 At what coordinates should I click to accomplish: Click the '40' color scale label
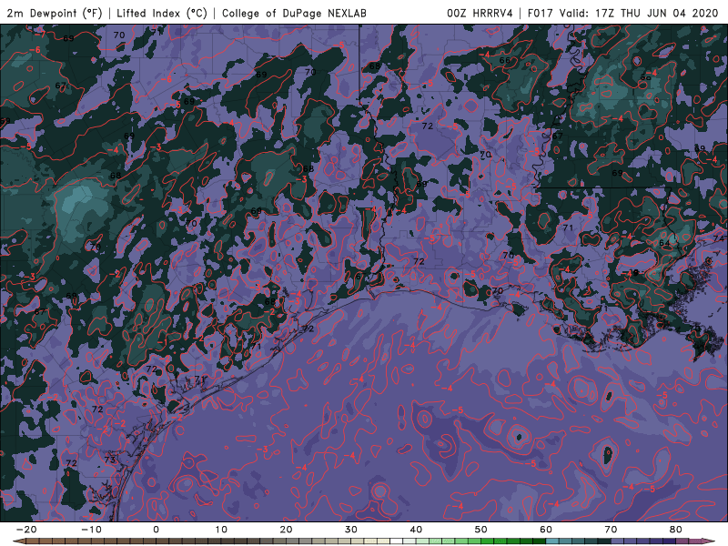[416, 530]
